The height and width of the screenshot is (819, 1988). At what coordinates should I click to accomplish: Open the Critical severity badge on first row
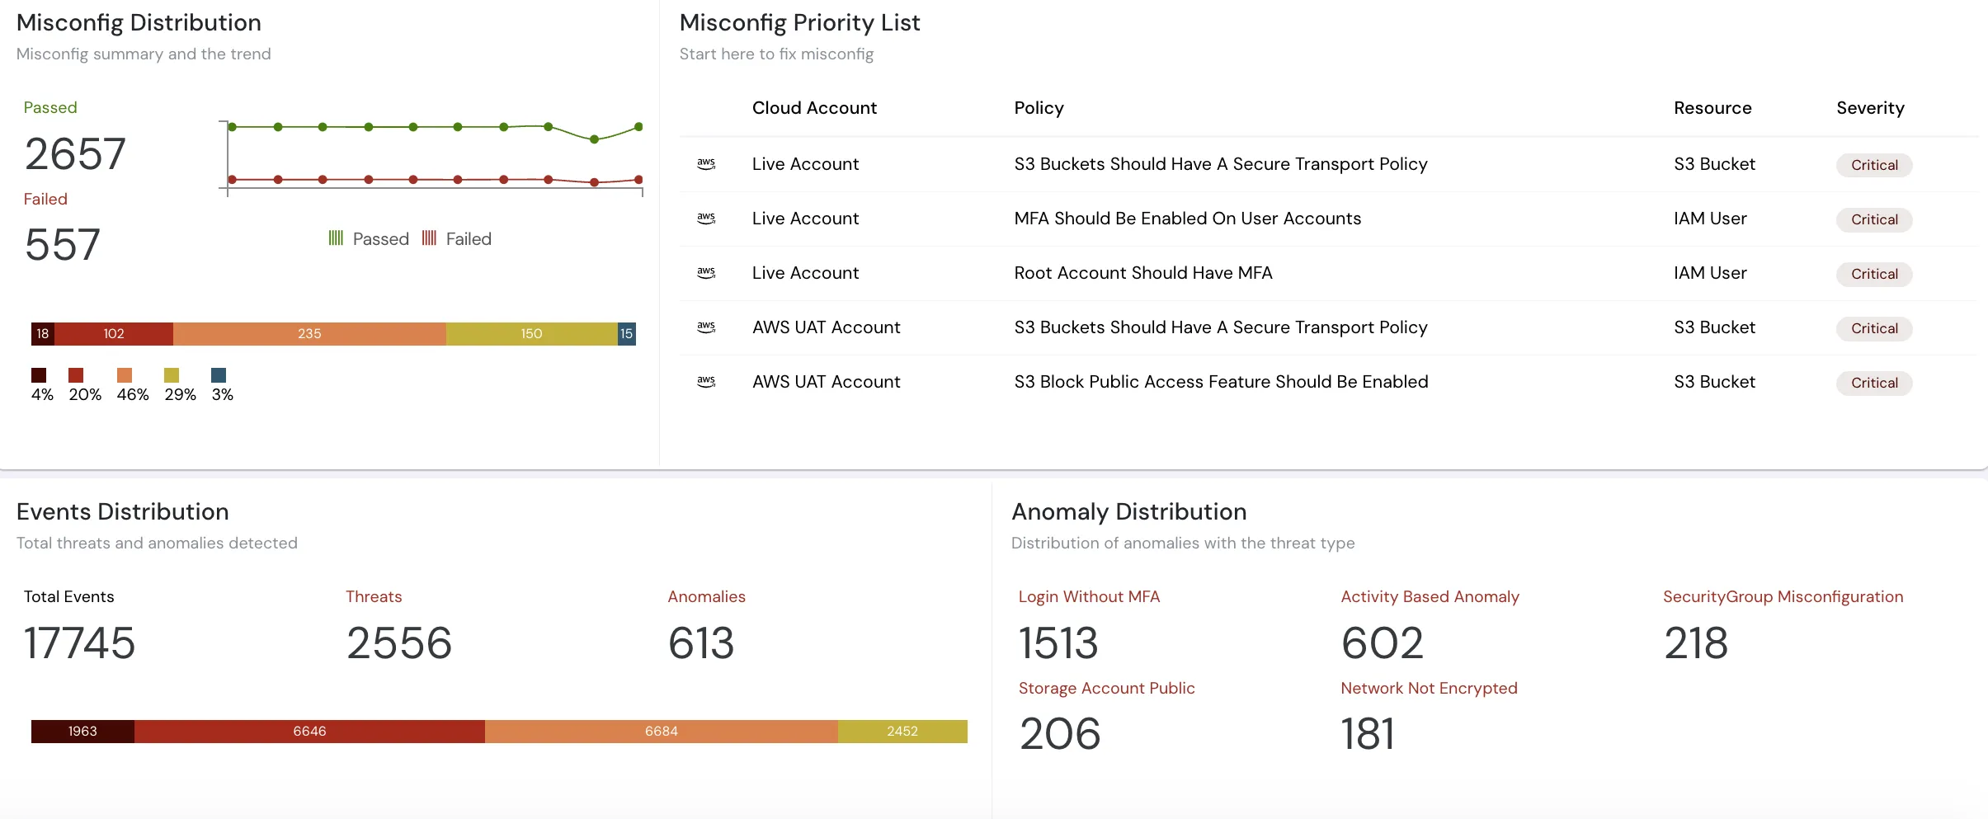click(x=1873, y=165)
